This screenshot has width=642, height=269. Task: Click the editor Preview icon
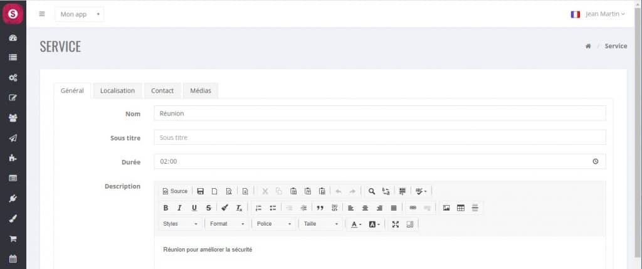pos(229,191)
